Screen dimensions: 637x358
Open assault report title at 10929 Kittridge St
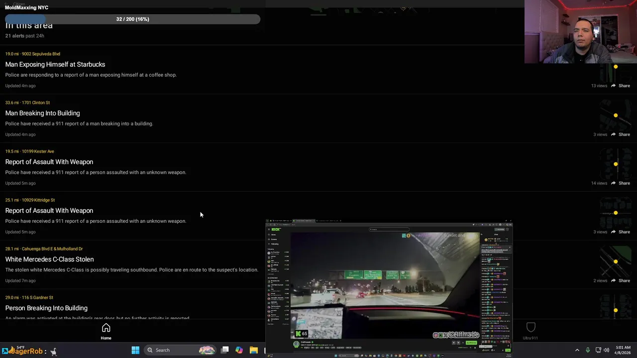click(49, 210)
